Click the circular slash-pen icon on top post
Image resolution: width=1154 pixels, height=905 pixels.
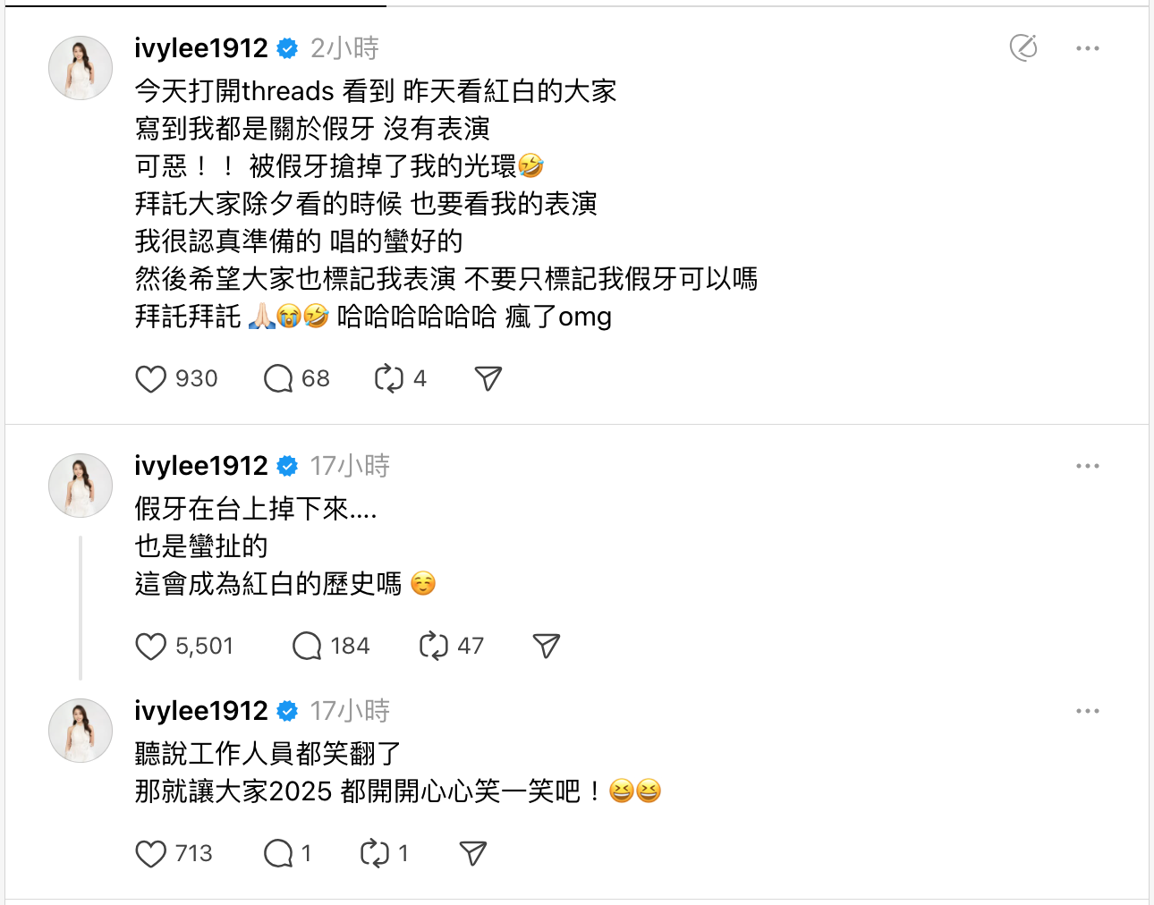tap(1023, 48)
